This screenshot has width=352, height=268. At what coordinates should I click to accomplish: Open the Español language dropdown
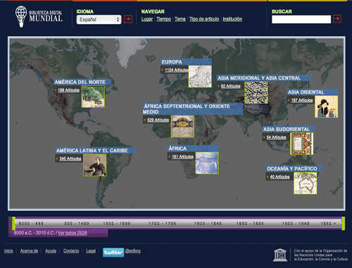99,20
